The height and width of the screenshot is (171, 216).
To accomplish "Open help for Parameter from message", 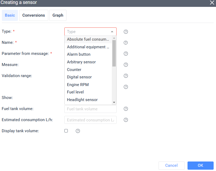I will (126, 54).
